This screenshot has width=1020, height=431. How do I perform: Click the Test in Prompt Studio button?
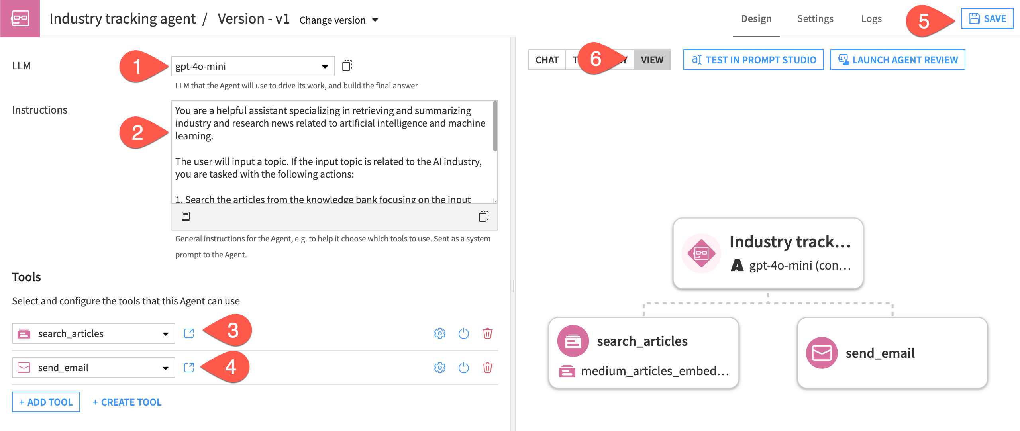753,60
